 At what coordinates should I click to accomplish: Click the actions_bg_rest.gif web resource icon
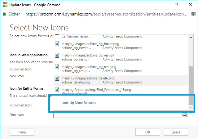click(57, 56)
